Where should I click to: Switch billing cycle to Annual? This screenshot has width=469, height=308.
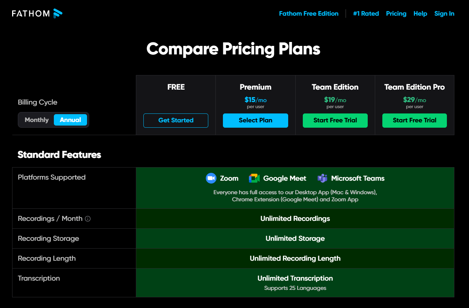pyautogui.click(x=71, y=120)
